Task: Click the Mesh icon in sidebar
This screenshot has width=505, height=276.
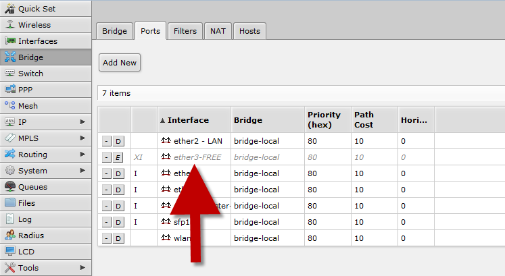Action: pyautogui.click(x=10, y=105)
